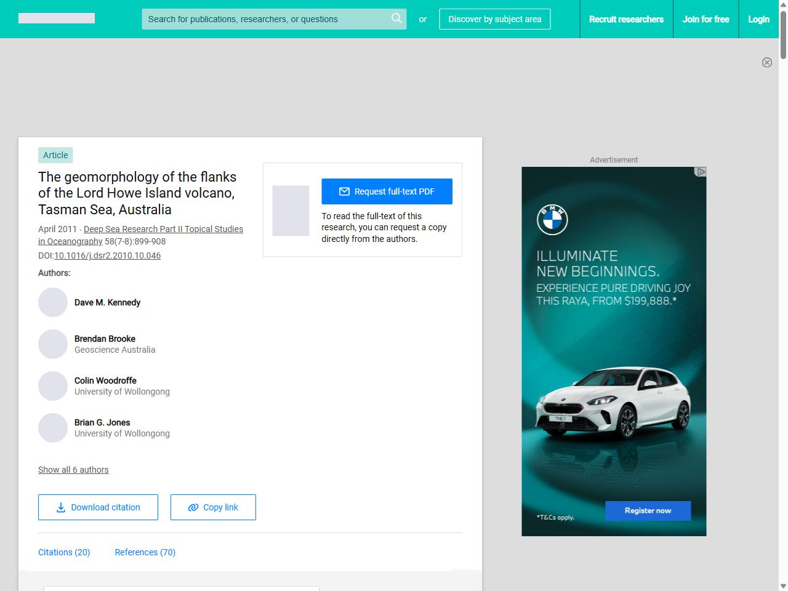Click Register now on the BMW ad
788x591 pixels.
[x=648, y=510]
